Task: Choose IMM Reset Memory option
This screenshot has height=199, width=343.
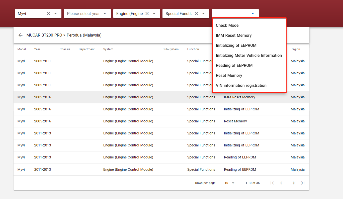Action: pos(249,35)
